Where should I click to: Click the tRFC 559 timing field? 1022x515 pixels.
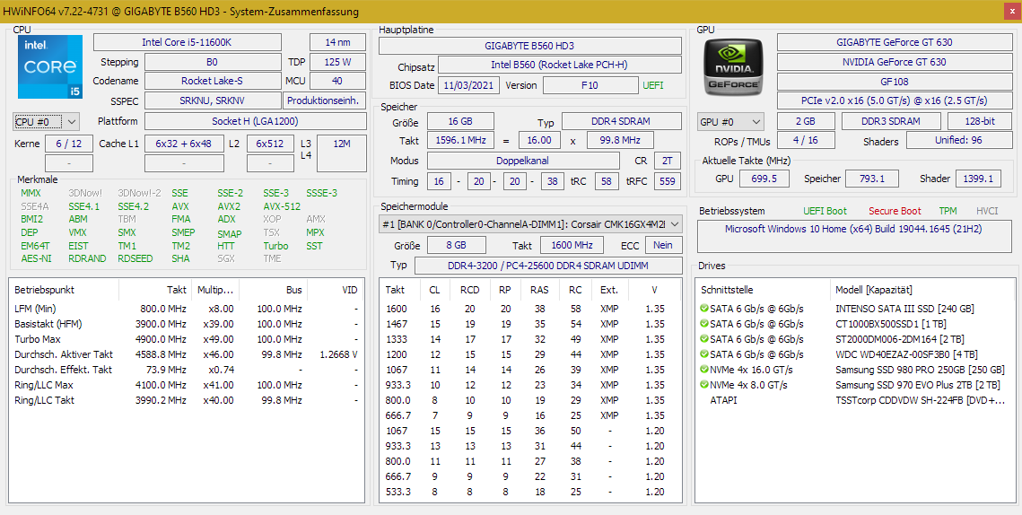668,181
